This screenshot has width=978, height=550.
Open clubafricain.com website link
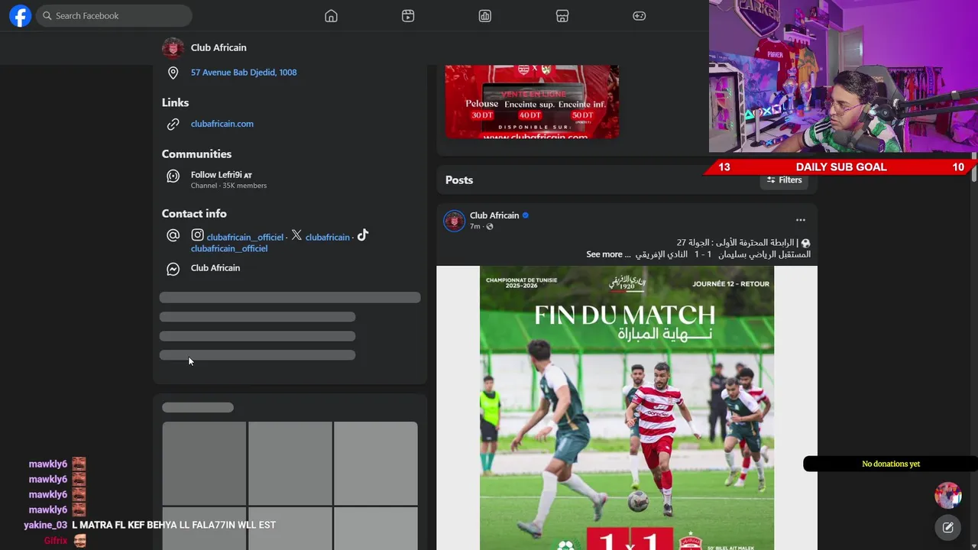pos(222,124)
